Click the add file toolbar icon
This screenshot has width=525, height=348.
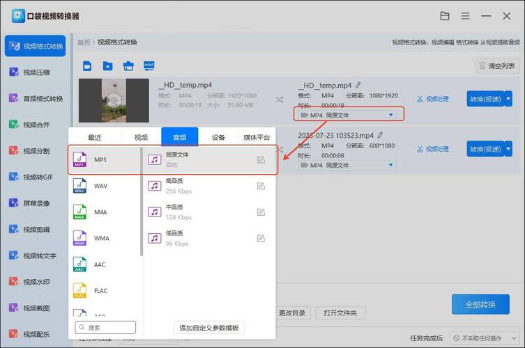[x=87, y=66]
